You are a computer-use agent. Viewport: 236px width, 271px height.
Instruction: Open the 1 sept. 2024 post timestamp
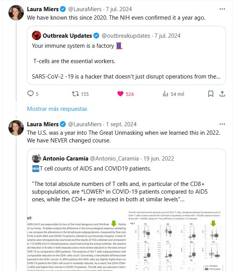pos(121,124)
